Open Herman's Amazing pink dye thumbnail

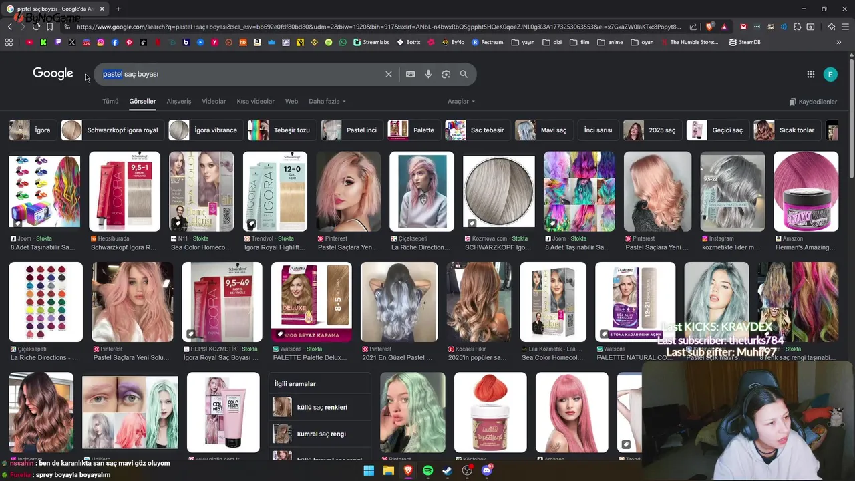[x=806, y=192]
